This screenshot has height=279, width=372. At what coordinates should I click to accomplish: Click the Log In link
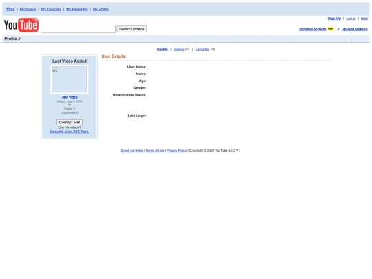point(351,19)
